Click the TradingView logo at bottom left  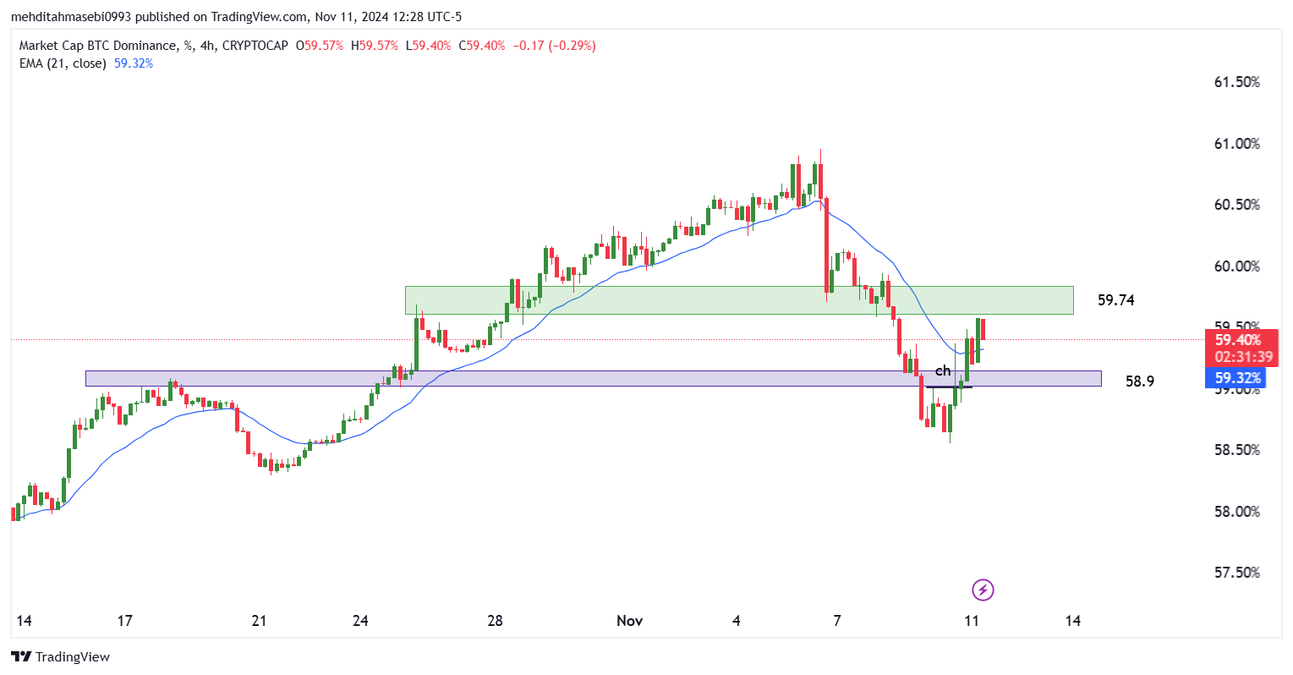pos(60,656)
